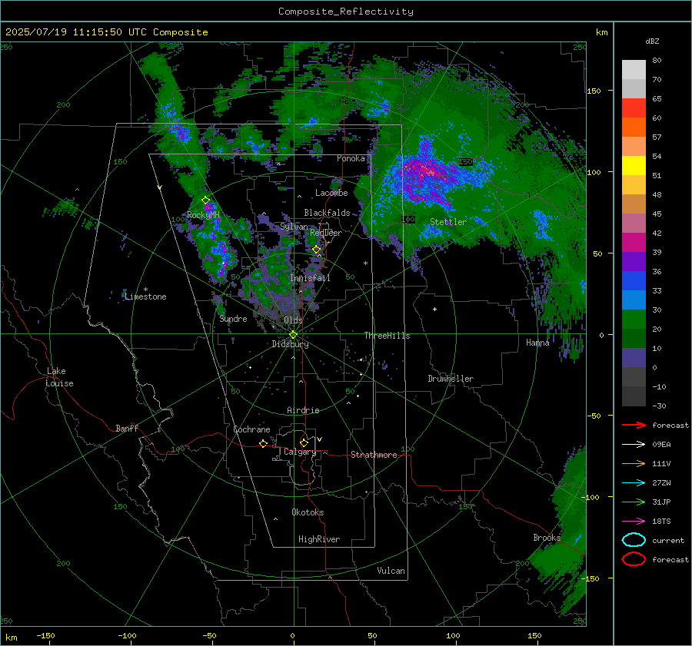692x646 pixels.
Task: Click the Ponoka city label
Action: [351, 158]
